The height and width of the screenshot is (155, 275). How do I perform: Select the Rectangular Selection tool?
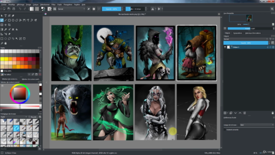(x=2, y=39)
